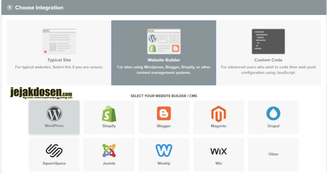This screenshot has height=174, width=327.
Task: Click the Typical Site browser illustration
Action: click(59, 41)
